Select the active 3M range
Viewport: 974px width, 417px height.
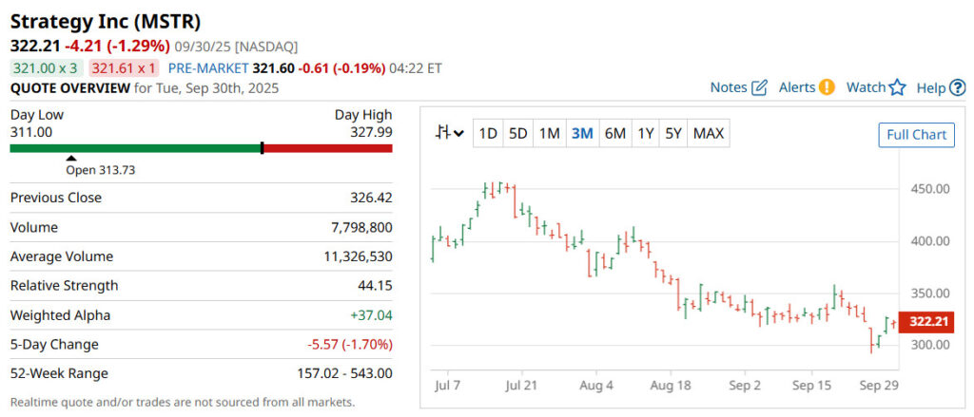coord(582,134)
